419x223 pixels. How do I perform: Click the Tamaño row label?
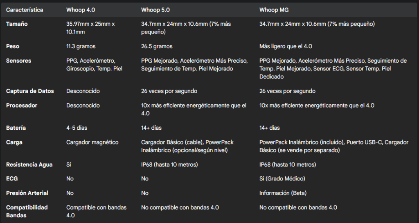click(17, 24)
